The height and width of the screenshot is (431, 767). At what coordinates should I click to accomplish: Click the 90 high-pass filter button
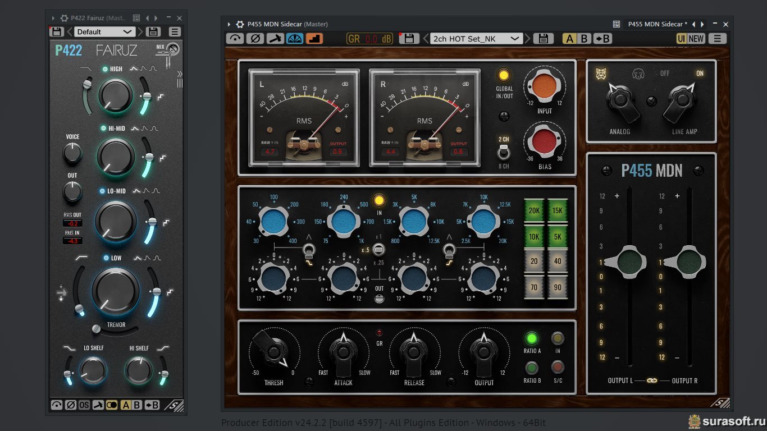point(558,287)
